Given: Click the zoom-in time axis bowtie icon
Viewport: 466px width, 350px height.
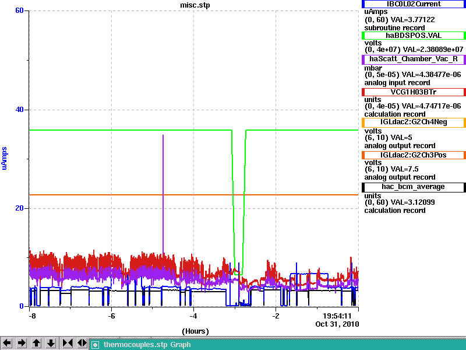Looking at the screenshot, I should [68, 343].
